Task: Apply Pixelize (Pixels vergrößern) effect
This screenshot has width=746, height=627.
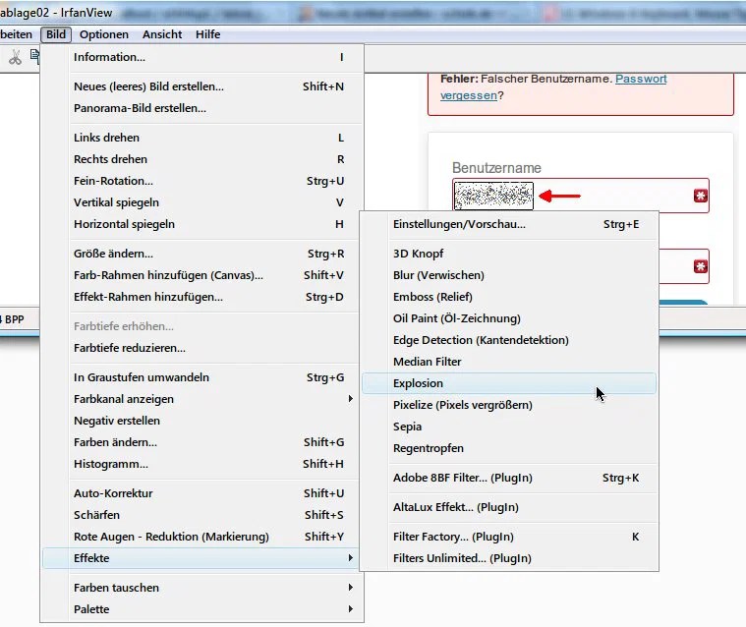Action: pyautogui.click(x=509, y=405)
